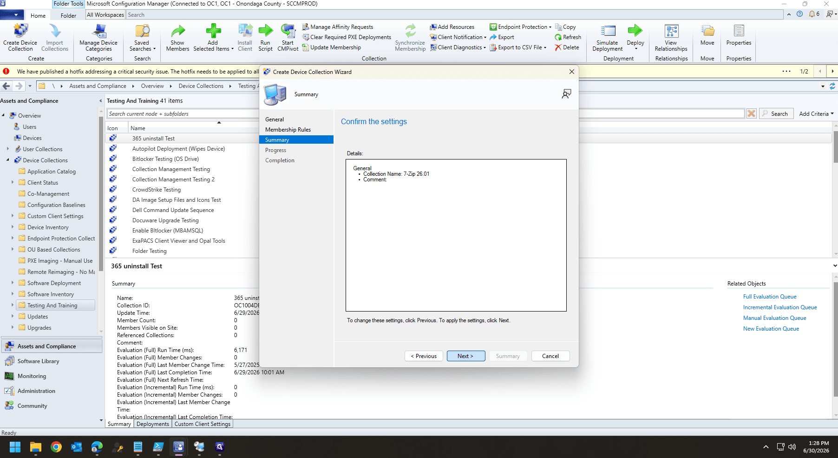Clear search with the red X icon
Screen dimensions: 838x458
pos(751,113)
